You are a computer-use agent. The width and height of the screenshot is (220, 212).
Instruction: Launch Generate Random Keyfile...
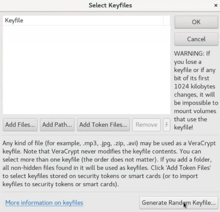click(x=179, y=203)
